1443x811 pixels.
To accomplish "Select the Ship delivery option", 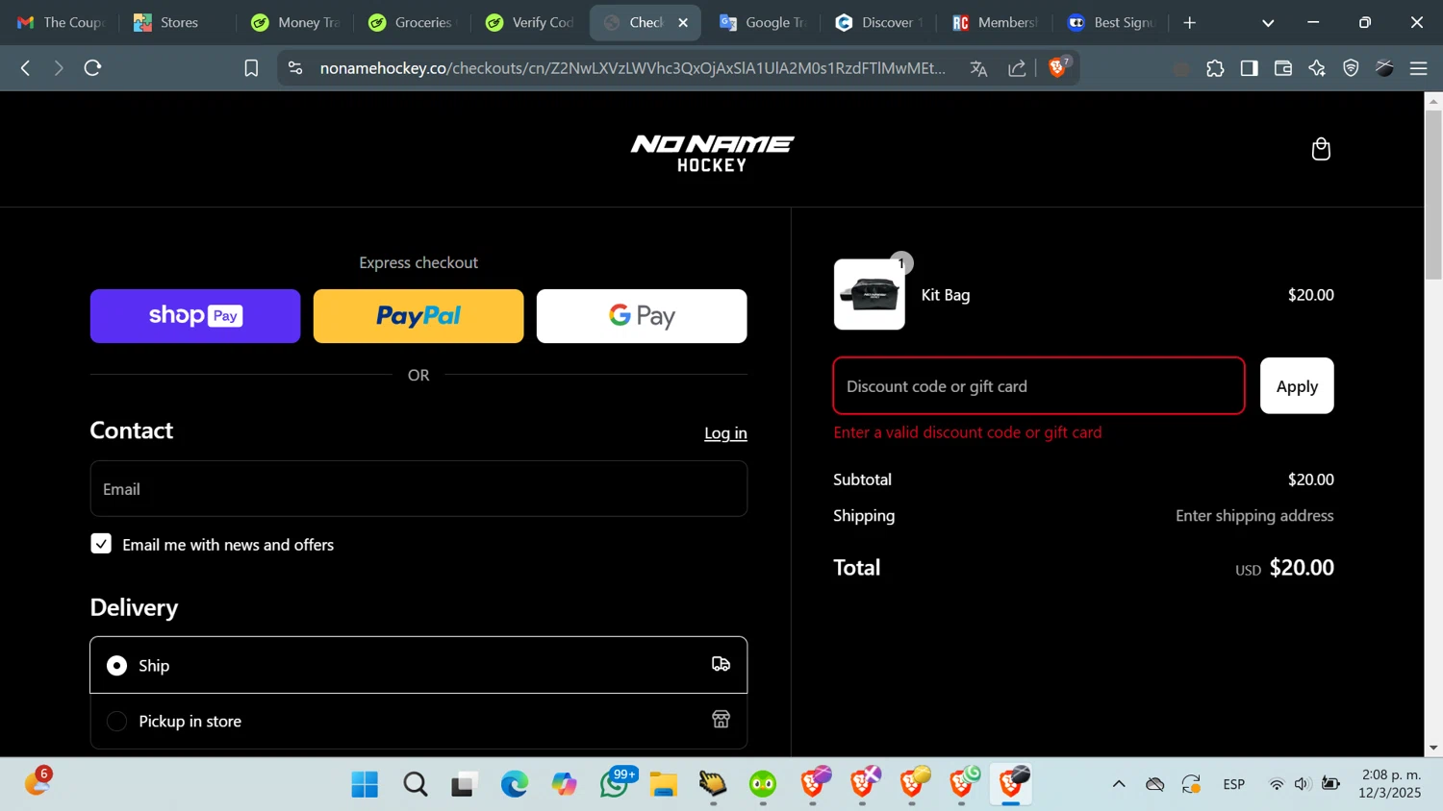I will (x=418, y=665).
